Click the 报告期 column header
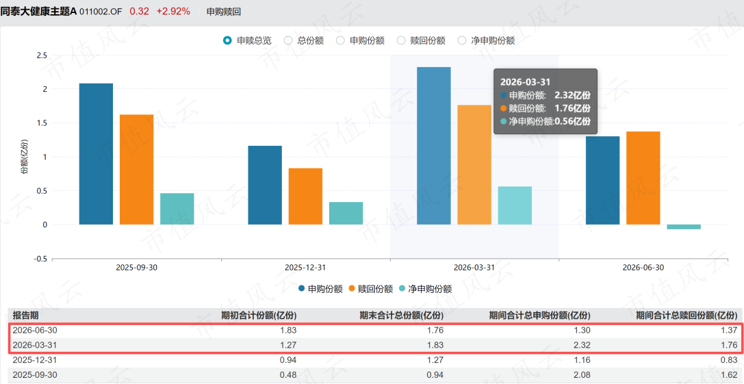The image size is (744, 384). pyautogui.click(x=24, y=315)
